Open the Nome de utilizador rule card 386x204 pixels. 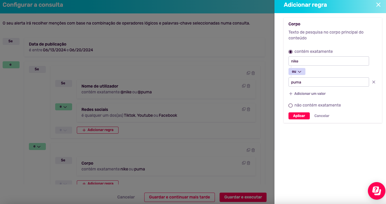point(166,89)
